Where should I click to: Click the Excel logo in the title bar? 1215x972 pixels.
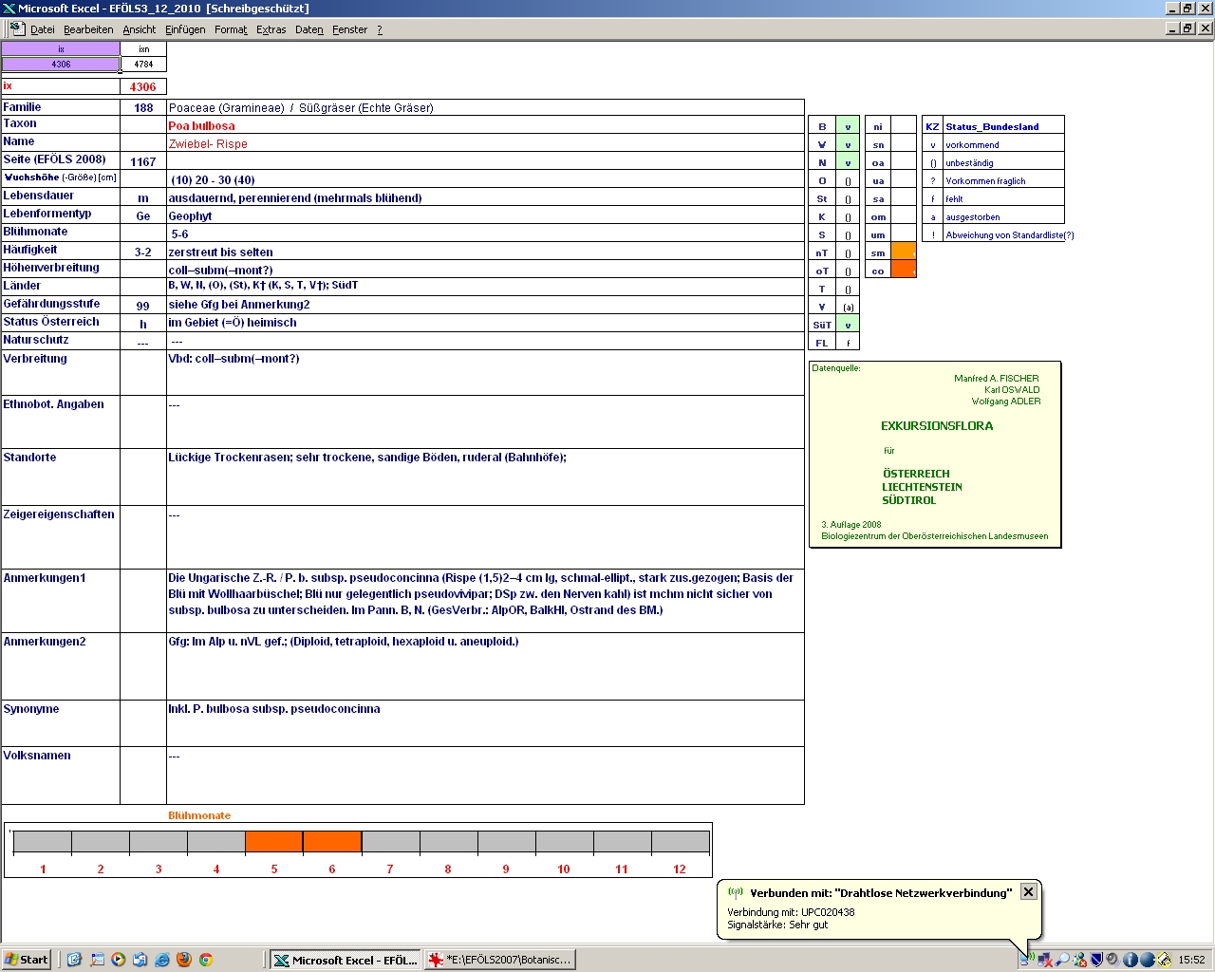pyautogui.click(x=9, y=9)
